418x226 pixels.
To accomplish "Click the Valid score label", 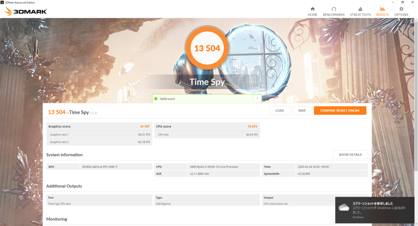I will point(167,99).
